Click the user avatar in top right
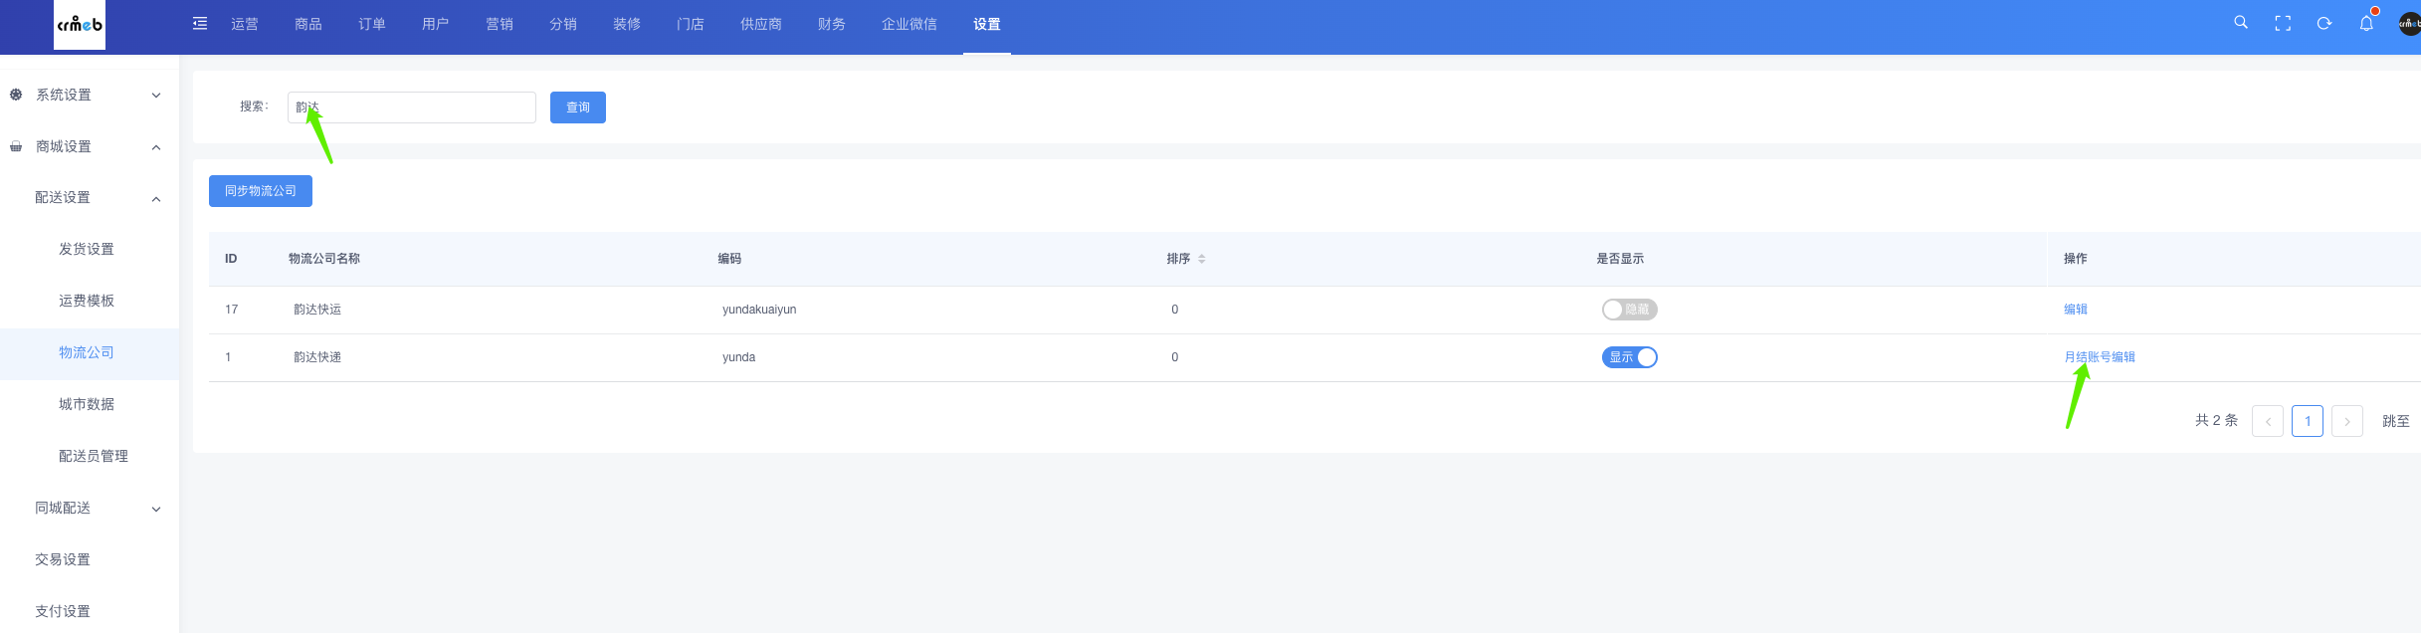 tap(2409, 24)
